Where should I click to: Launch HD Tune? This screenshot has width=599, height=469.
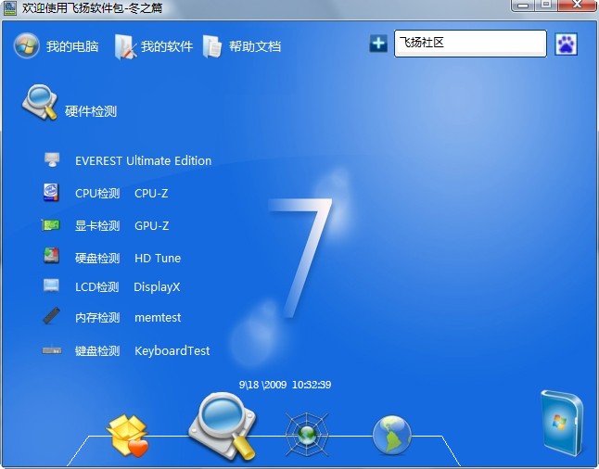[158, 259]
